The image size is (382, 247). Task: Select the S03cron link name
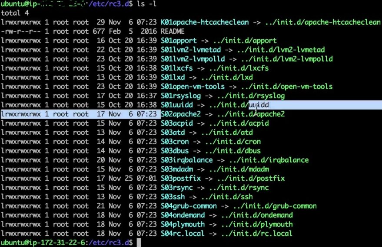(175, 142)
